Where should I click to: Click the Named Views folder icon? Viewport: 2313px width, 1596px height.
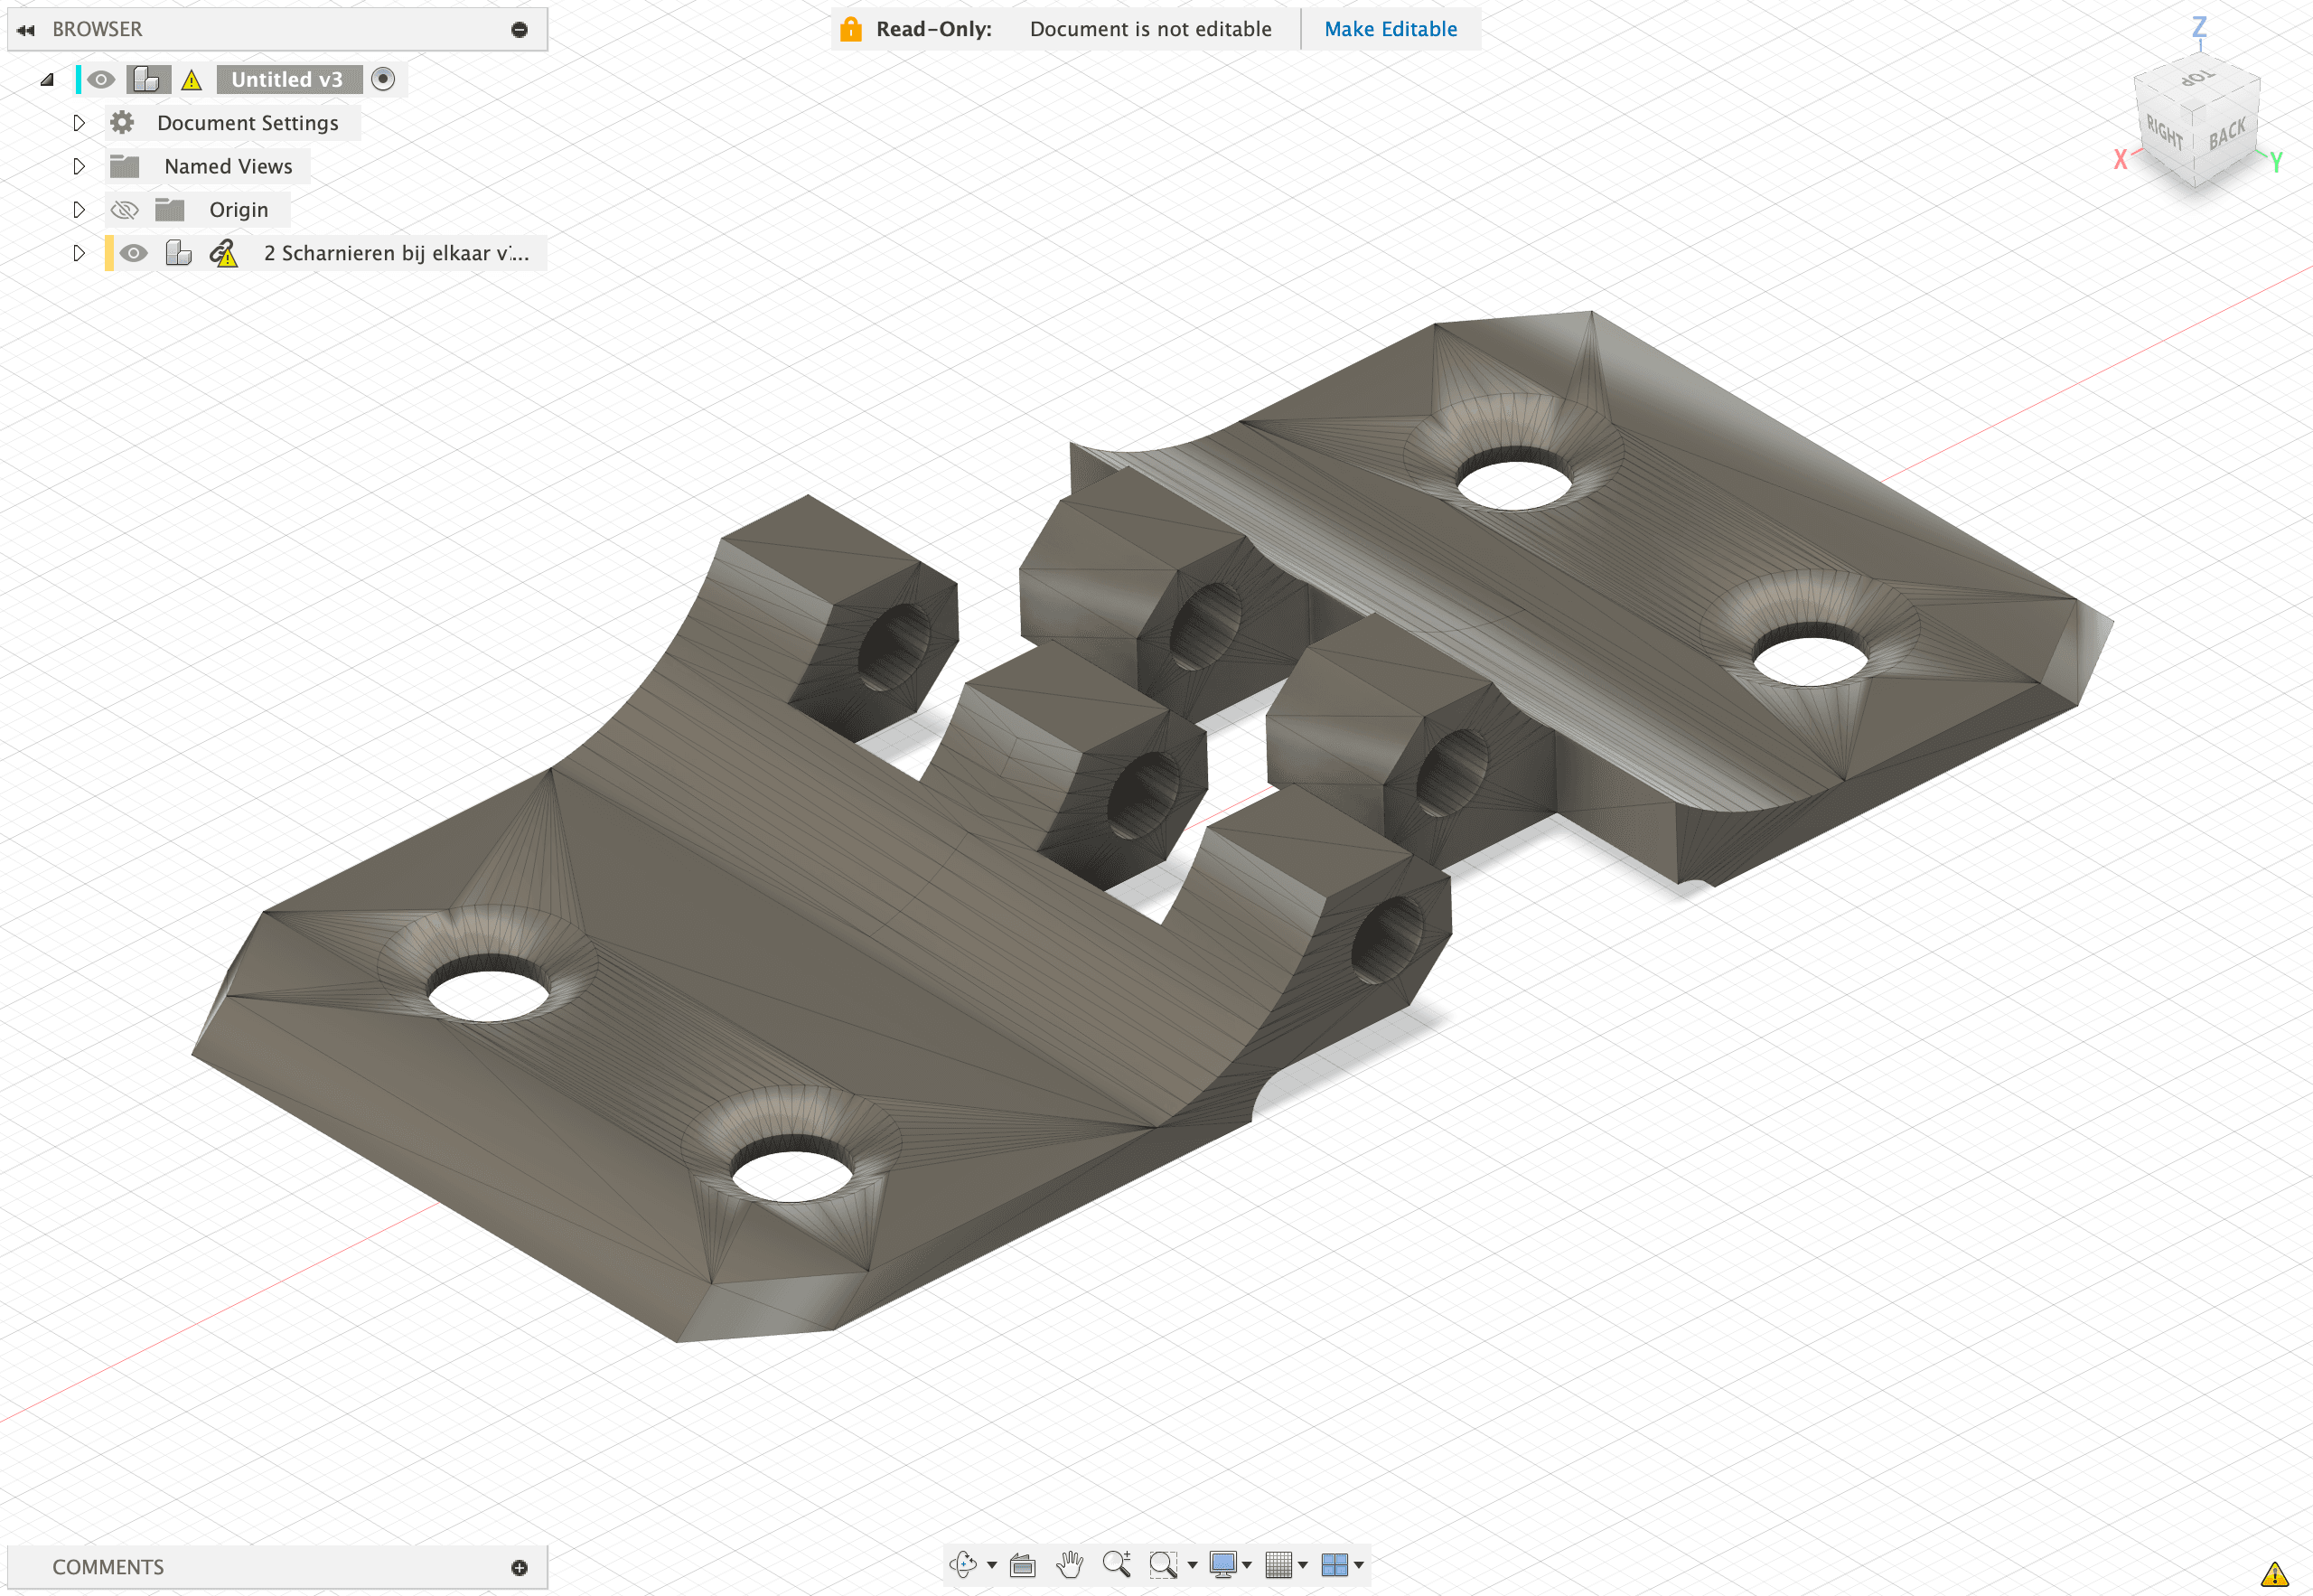[x=124, y=166]
